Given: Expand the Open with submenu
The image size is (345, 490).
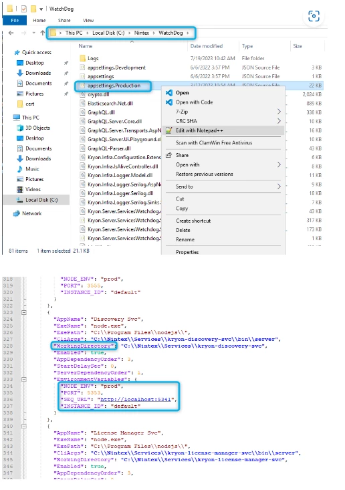Looking at the screenshot, I should [x=223, y=164].
